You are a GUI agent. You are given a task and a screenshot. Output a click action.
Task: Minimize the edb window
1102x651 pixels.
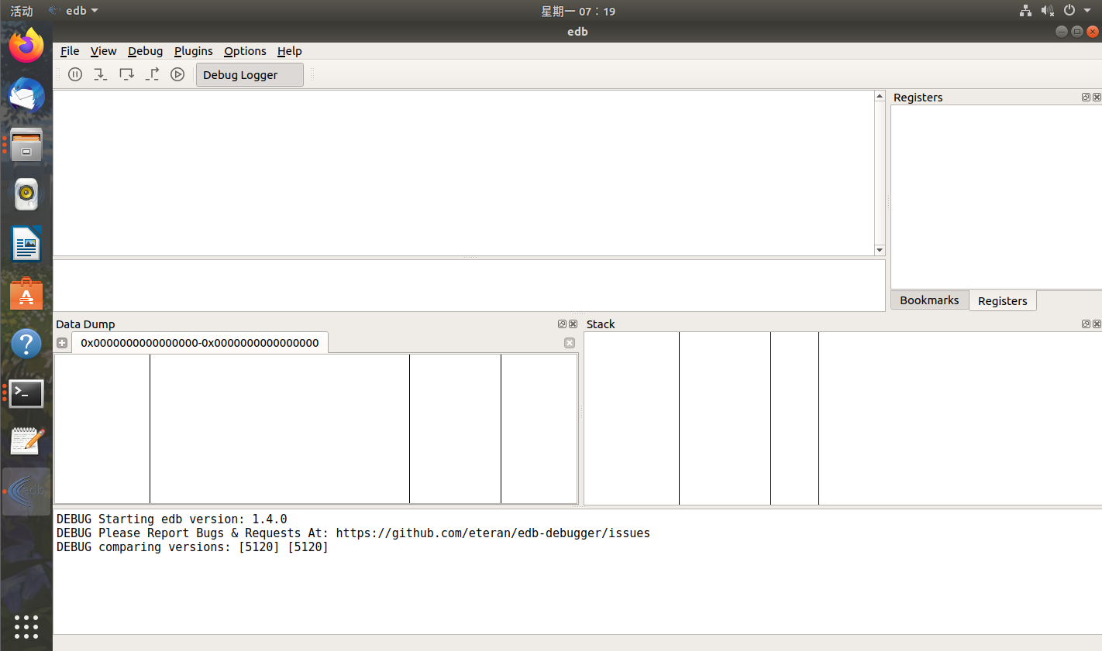pyautogui.click(x=1062, y=32)
